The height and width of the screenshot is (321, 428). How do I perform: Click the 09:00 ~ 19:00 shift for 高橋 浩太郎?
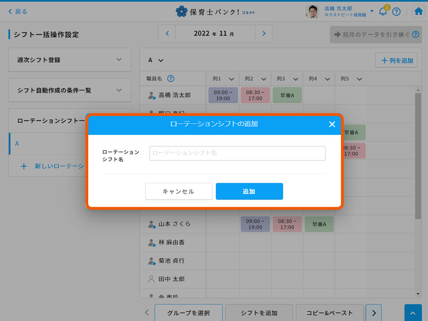coord(223,95)
